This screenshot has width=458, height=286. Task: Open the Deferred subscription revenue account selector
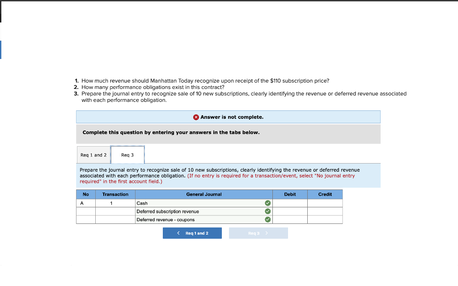[201, 211]
